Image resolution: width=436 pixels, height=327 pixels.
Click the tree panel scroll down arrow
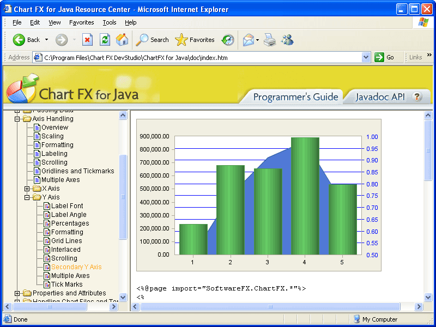pos(123,297)
